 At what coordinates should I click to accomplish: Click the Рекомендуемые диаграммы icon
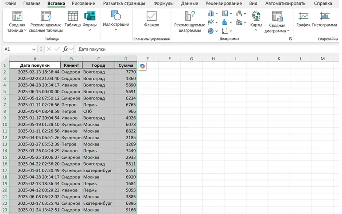click(x=190, y=17)
